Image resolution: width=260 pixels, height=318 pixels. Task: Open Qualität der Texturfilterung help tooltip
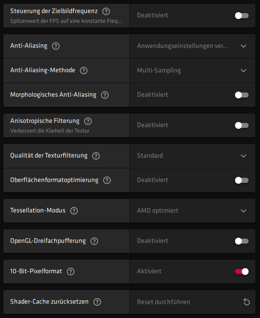pos(96,156)
